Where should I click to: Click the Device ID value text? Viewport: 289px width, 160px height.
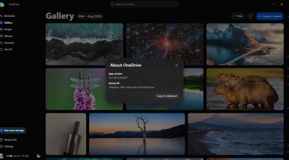(x=131, y=87)
